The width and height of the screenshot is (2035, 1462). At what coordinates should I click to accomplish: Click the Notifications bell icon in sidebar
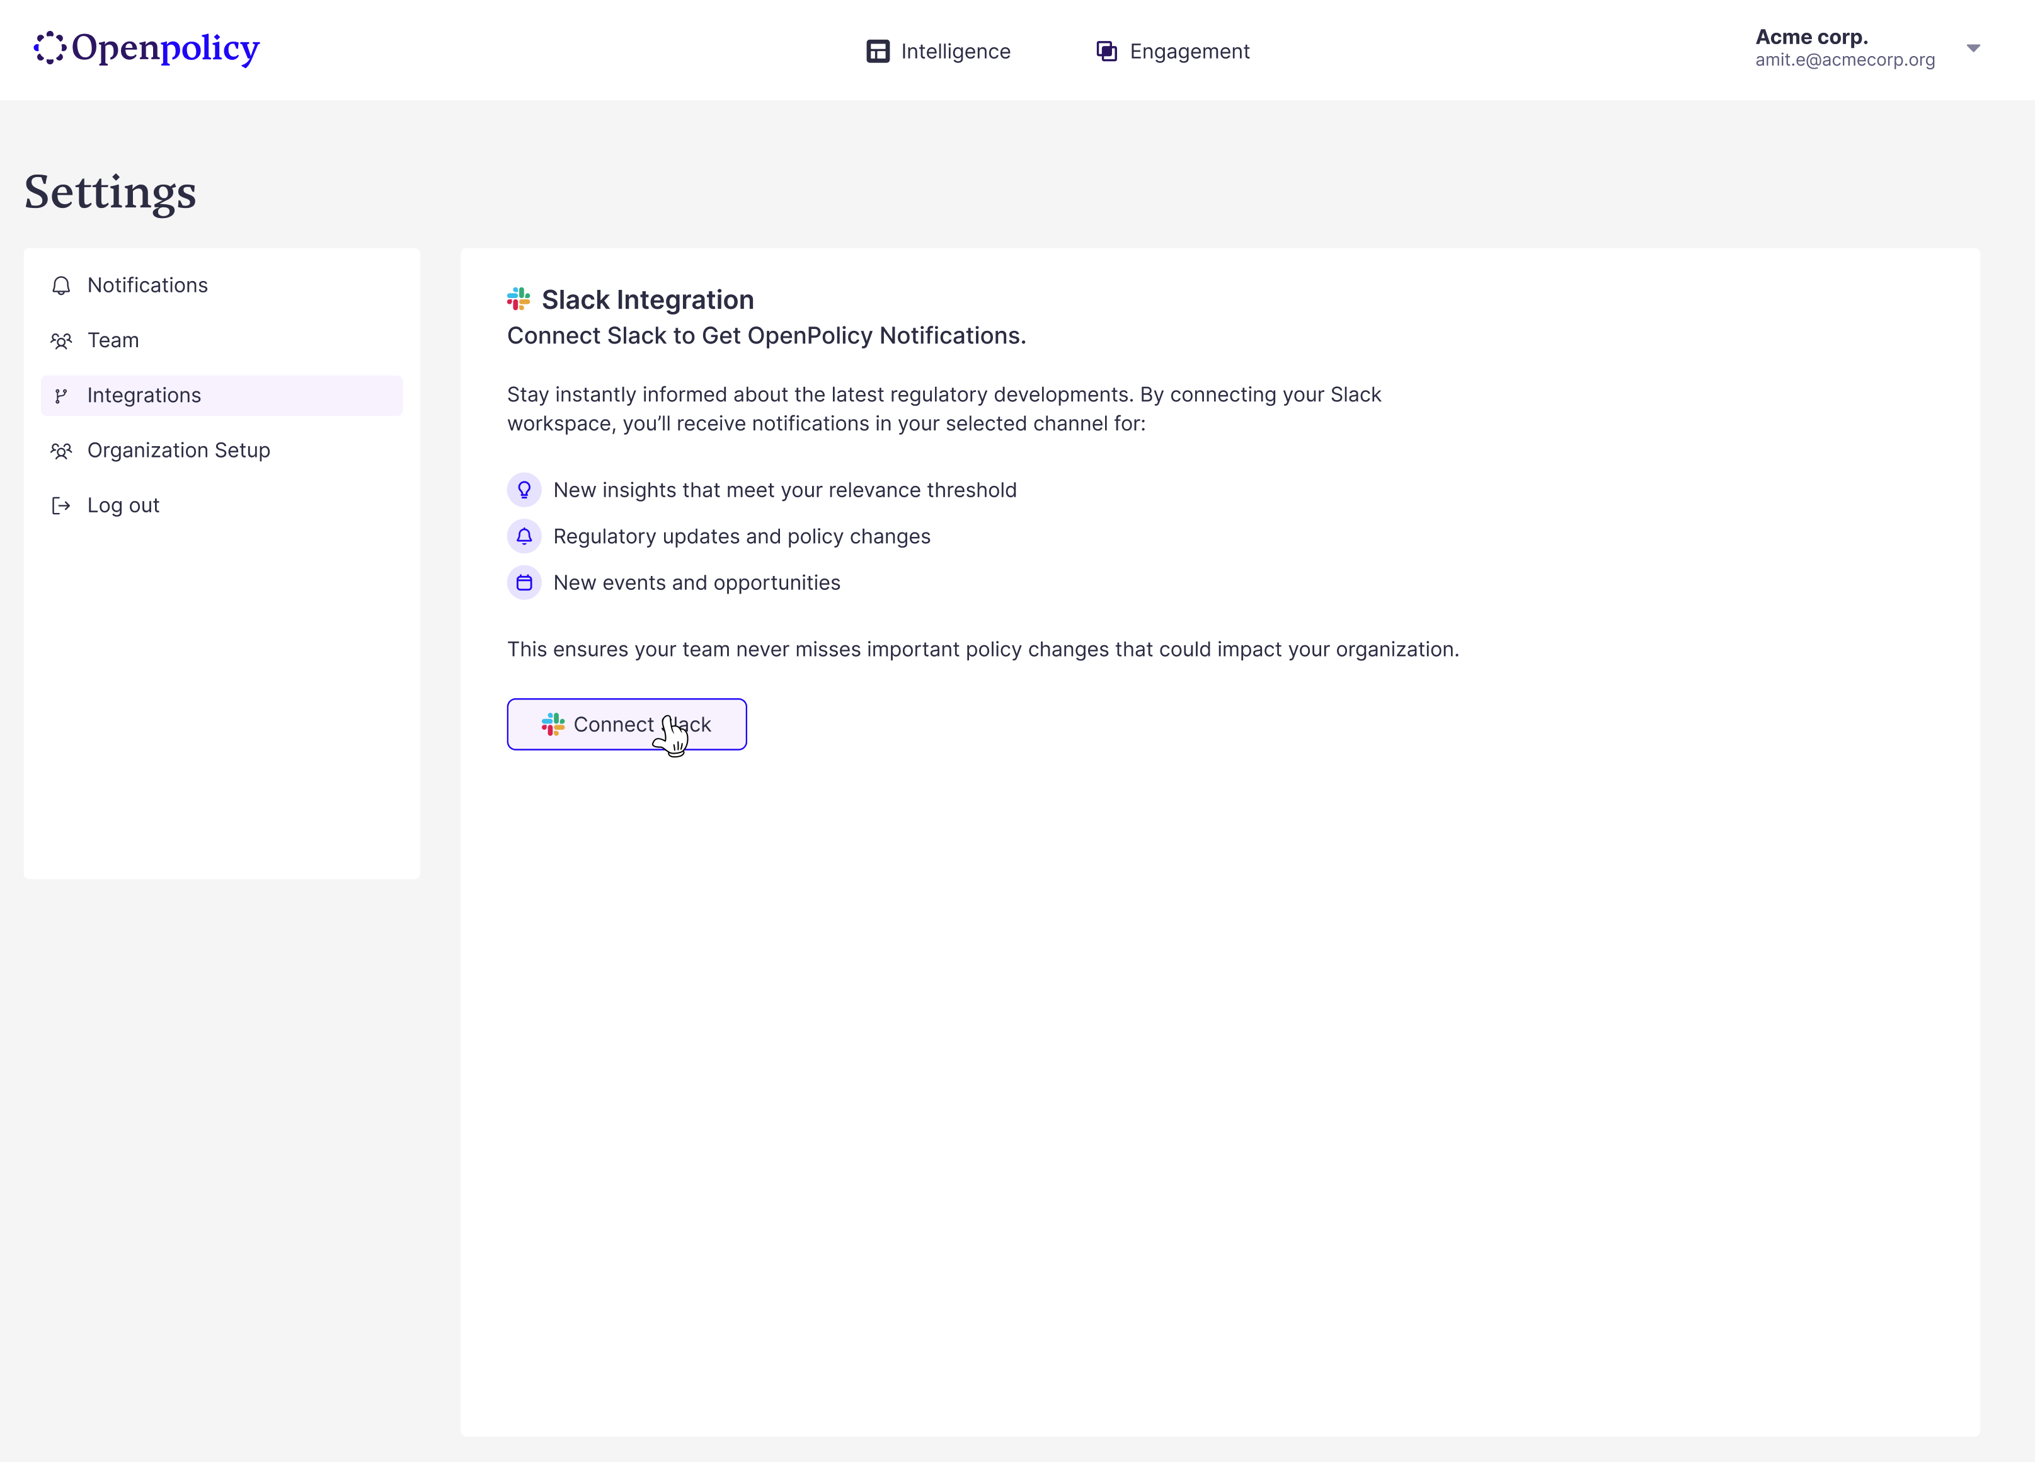(61, 285)
